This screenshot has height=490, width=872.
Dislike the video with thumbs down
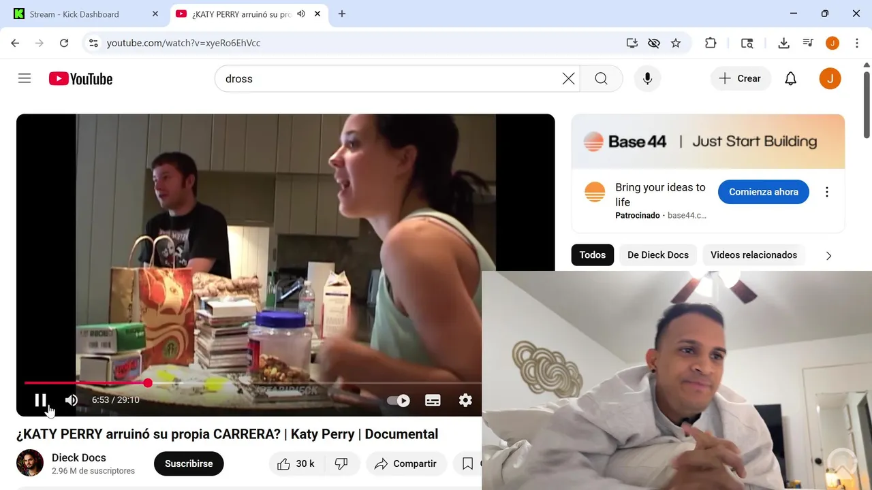pos(342,463)
